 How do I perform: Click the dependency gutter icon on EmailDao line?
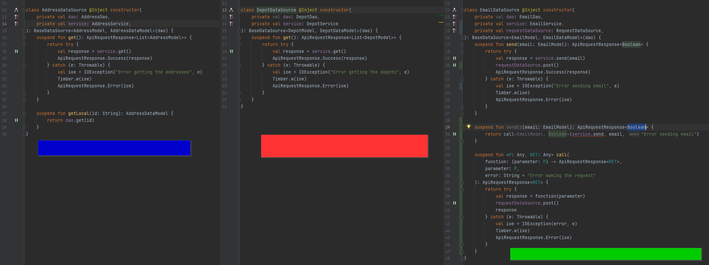(x=454, y=17)
